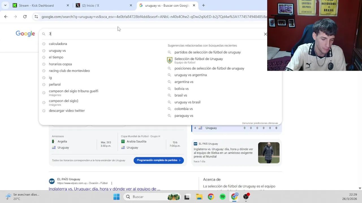The height and width of the screenshot is (203, 362).
Task: Close the uruguay vs Google tab
Action: [194, 5]
